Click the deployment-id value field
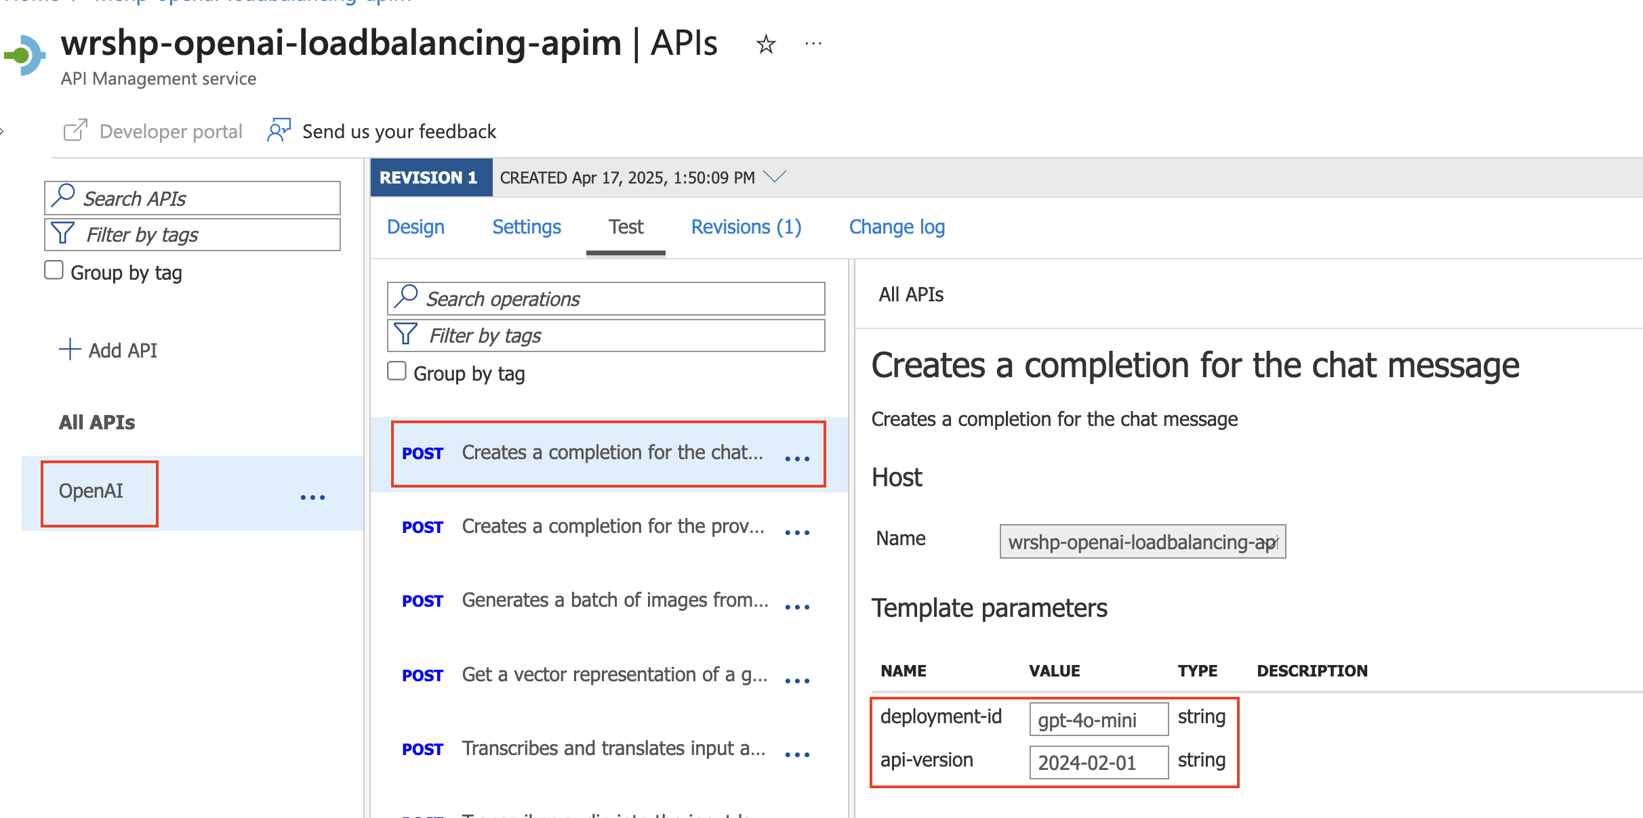 [1099, 719]
